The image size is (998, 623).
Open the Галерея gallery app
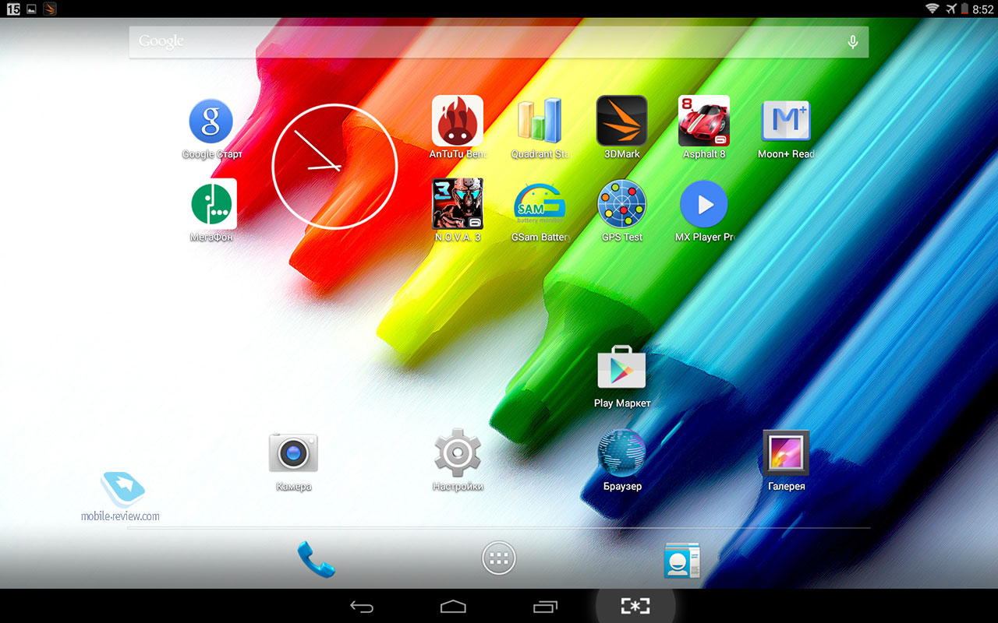point(786,452)
